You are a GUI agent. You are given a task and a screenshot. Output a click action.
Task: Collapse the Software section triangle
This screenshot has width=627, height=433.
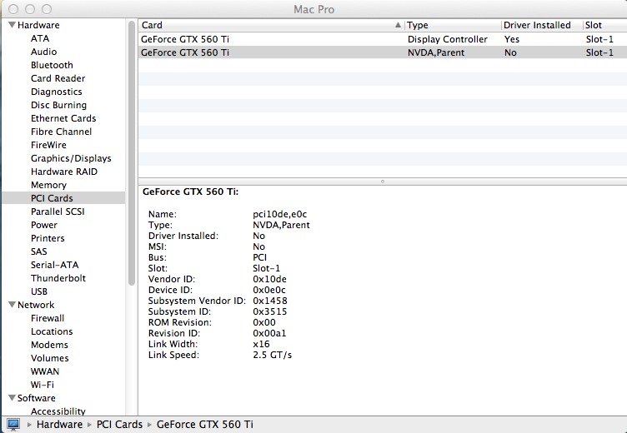pyautogui.click(x=12, y=398)
